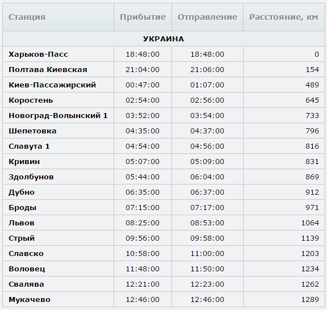327x310 pixels.
Task: Click the Прибытие column header
Action: (x=143, y=17)
